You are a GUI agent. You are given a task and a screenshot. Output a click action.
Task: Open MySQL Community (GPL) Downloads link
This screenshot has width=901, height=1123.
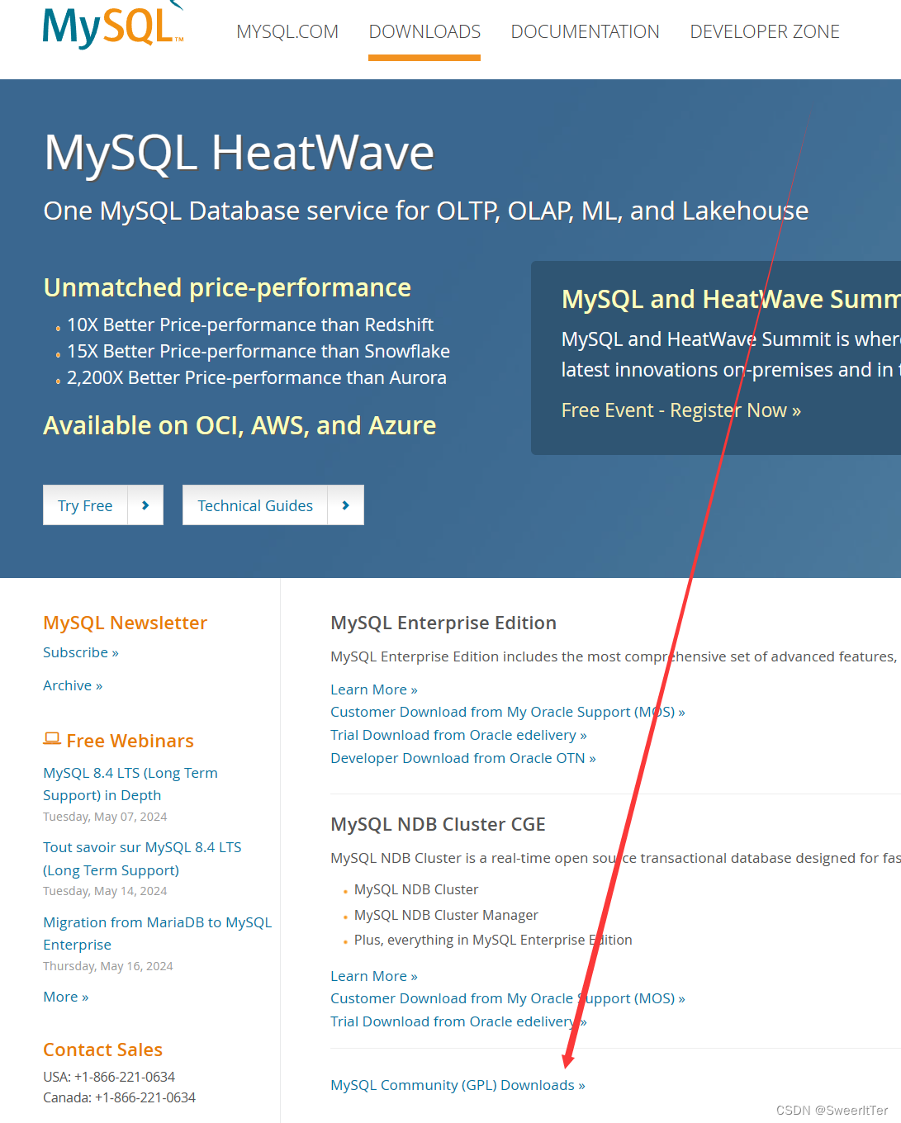(458, 1085)
